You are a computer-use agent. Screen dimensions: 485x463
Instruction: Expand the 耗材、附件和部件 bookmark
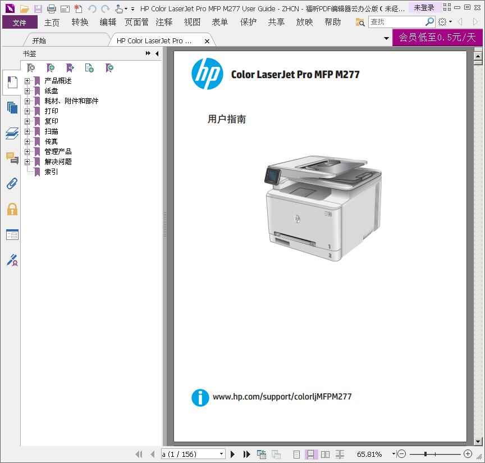[x=27, y=101]
